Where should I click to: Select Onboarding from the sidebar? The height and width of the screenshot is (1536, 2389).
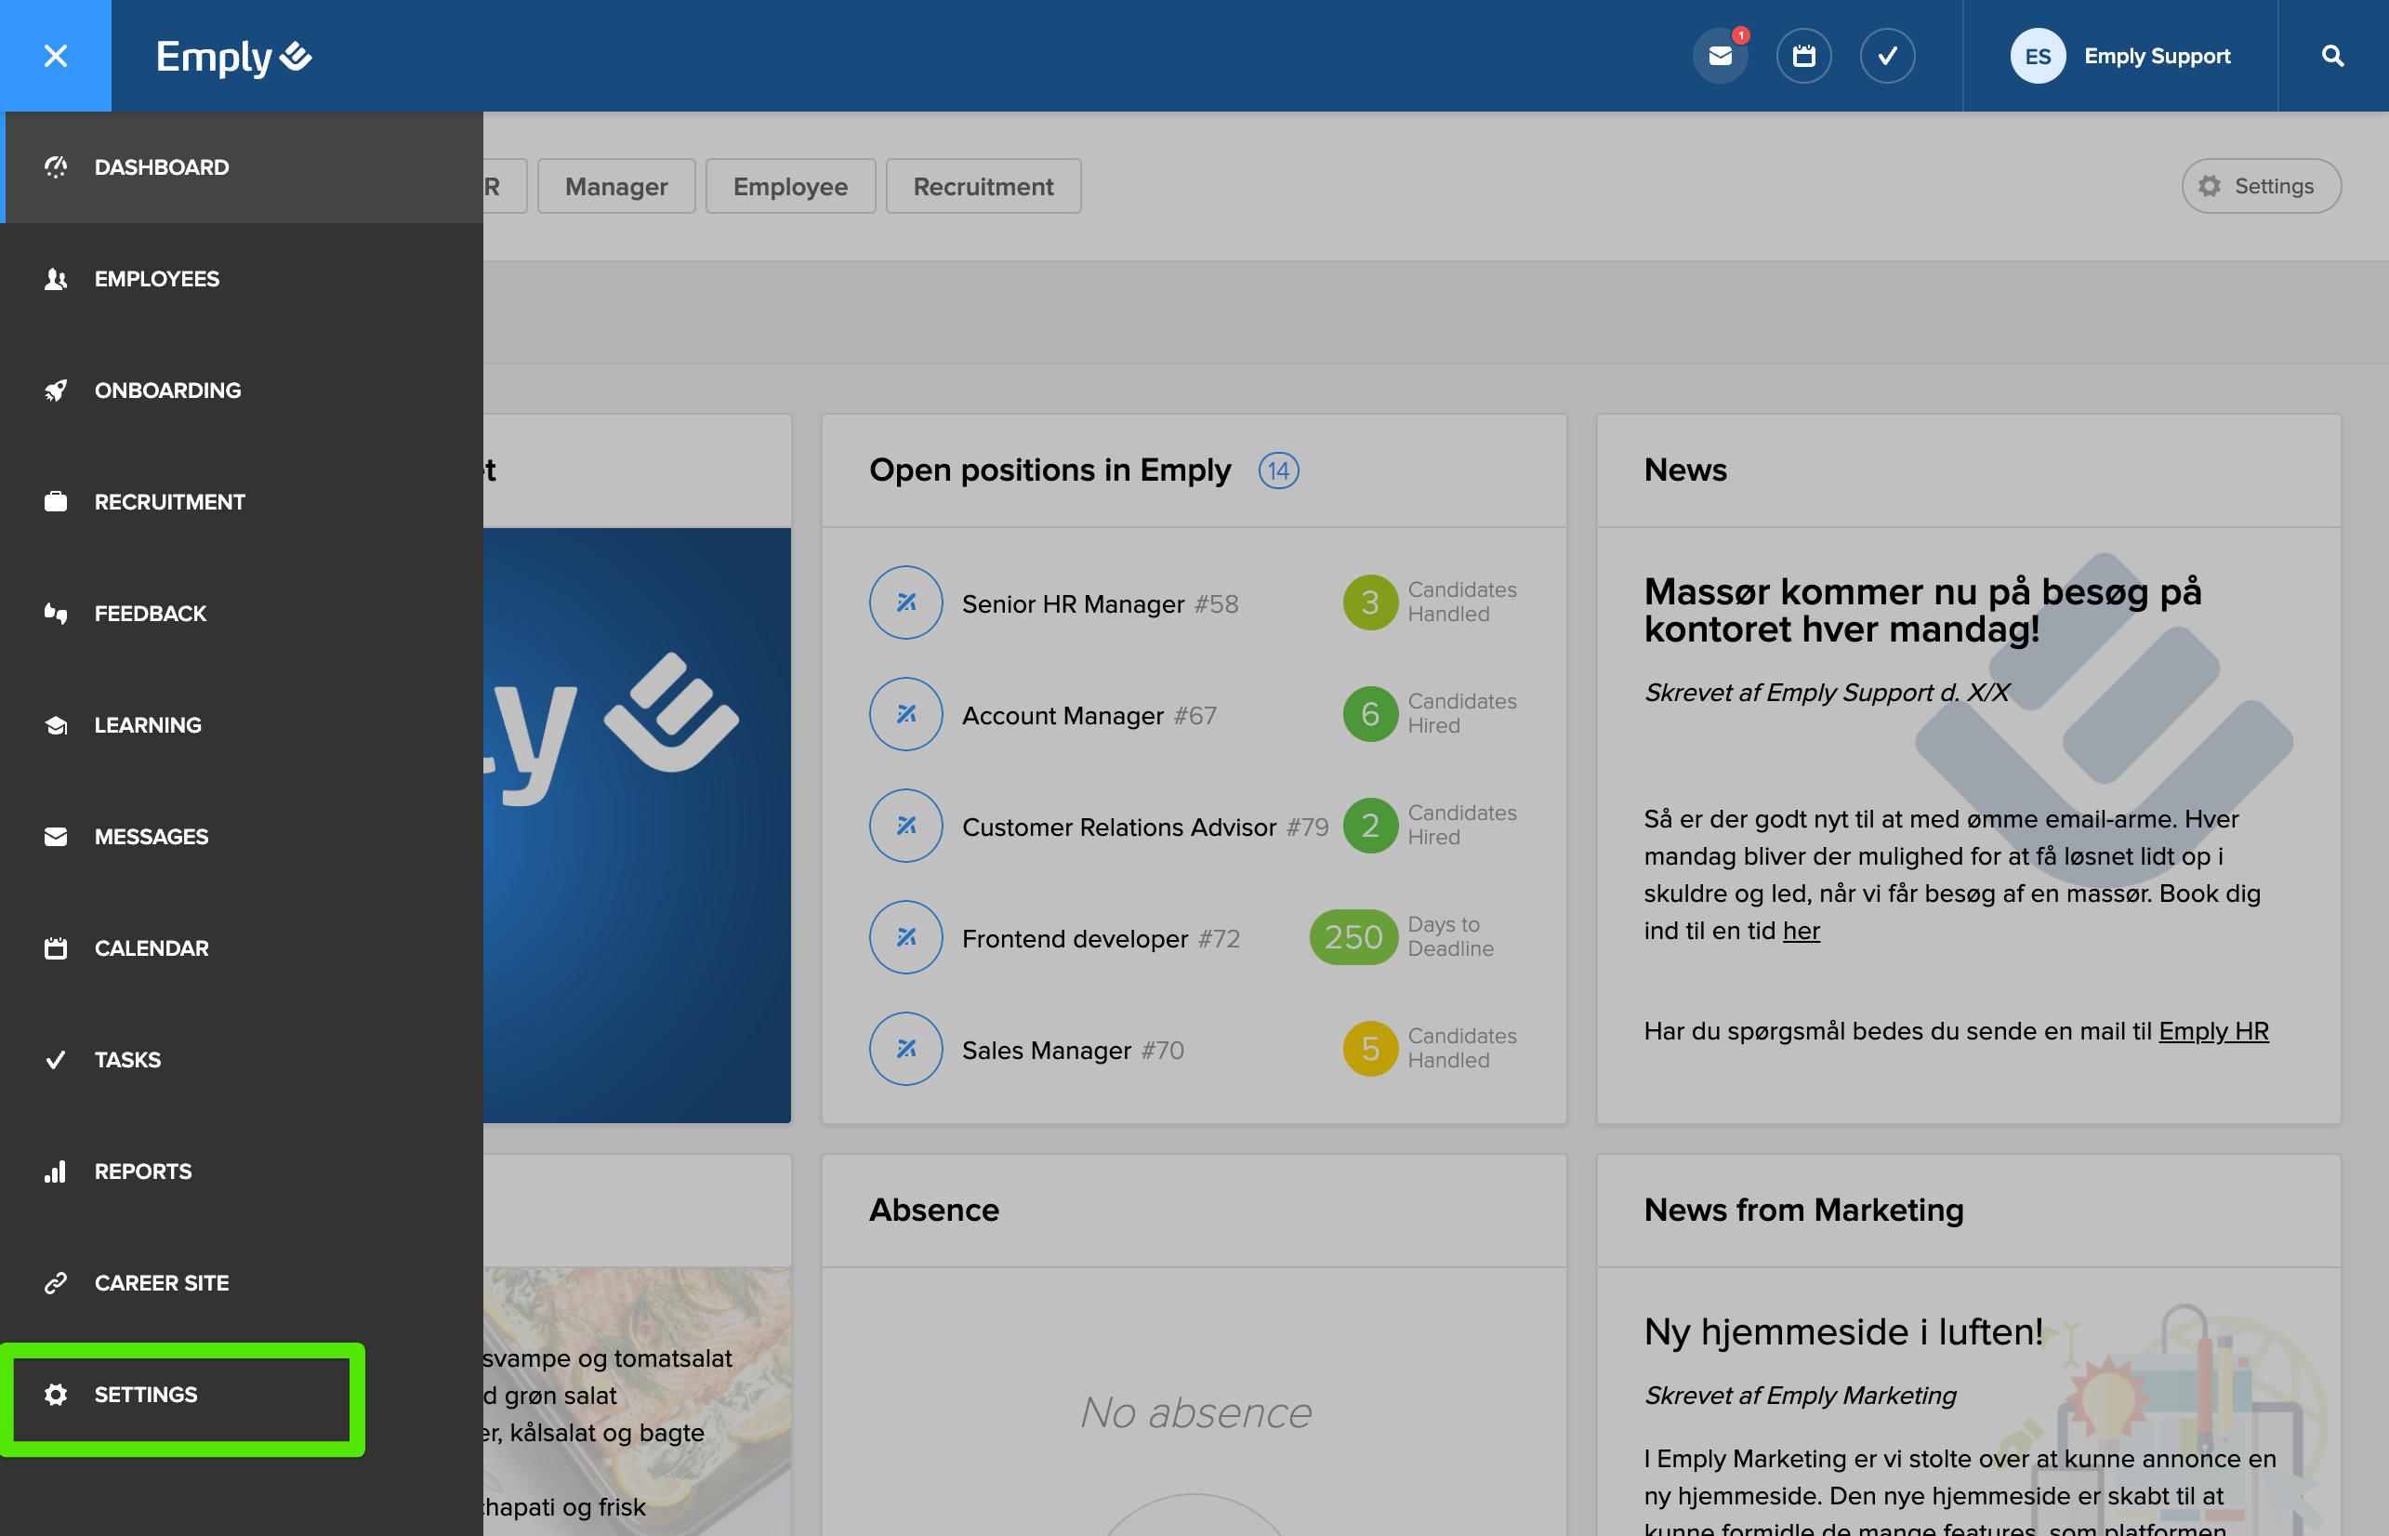(x=167, y=390)
